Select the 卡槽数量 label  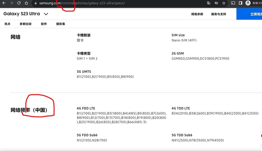click(x=84, y=35)
